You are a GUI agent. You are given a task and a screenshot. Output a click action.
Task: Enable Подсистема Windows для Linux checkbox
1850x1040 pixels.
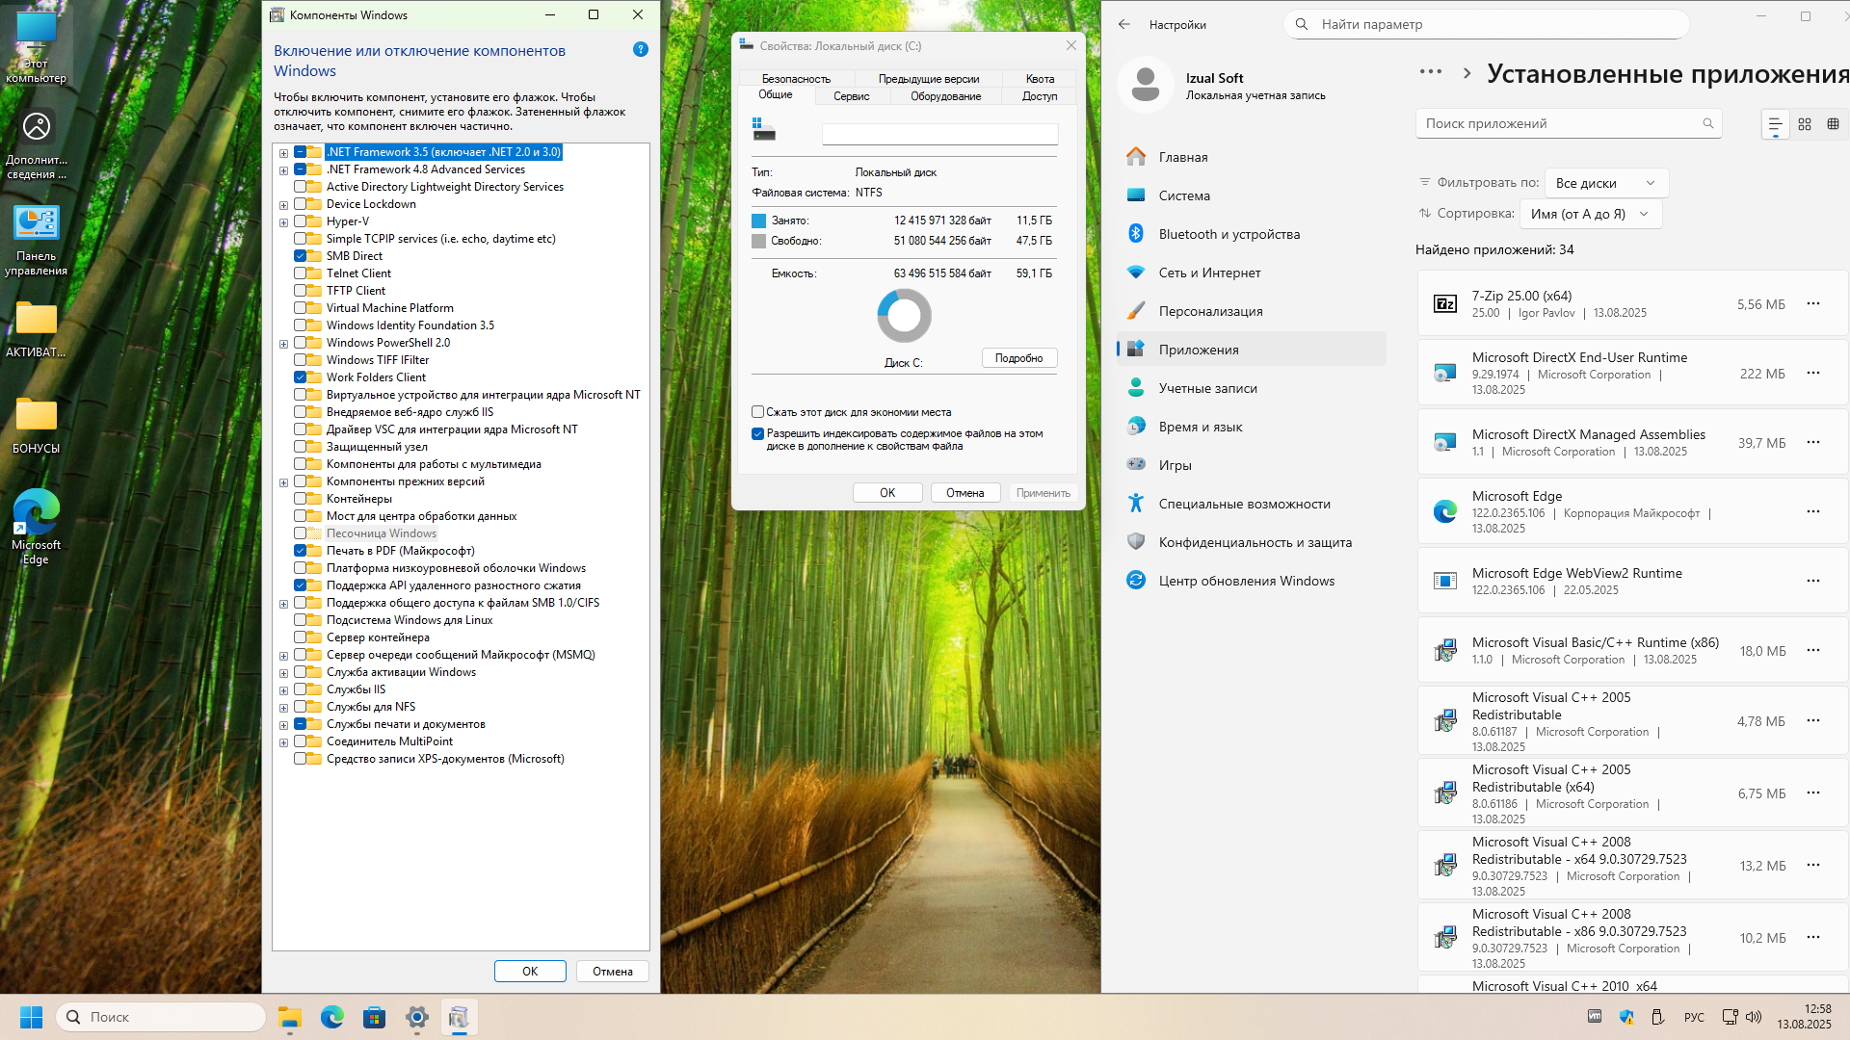coord(300,620)
